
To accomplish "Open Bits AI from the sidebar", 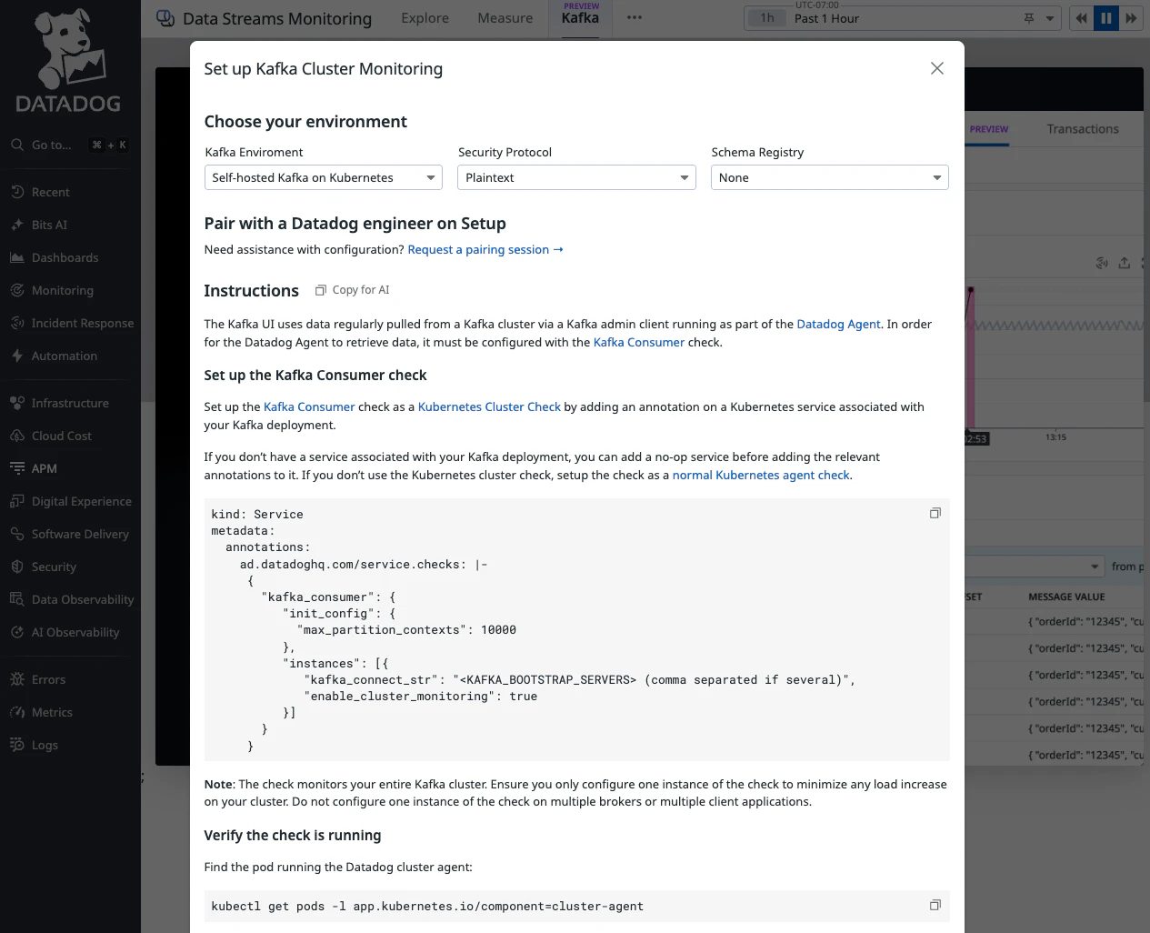I will (x=49, y=225).
